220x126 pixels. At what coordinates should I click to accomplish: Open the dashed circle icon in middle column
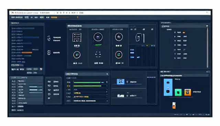point(98,54)
